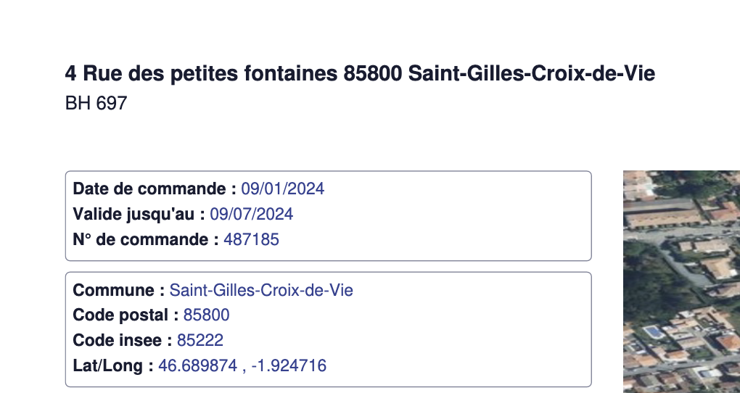The height and width of the screenshot is (393, 740).
Task: Open the aerial satellite map image
Action: tap(681, 281)
